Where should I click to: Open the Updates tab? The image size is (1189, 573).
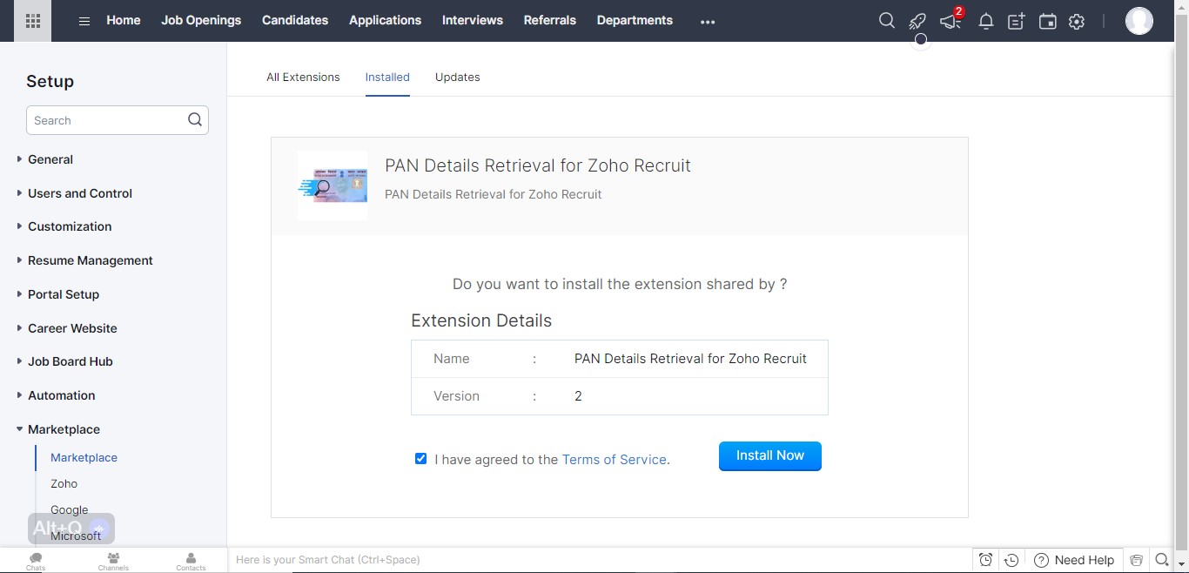[x=457, y=77]
